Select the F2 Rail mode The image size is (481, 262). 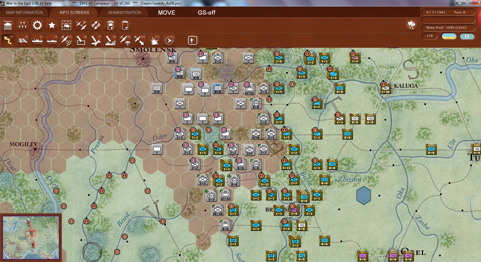[x=23, y=40]
